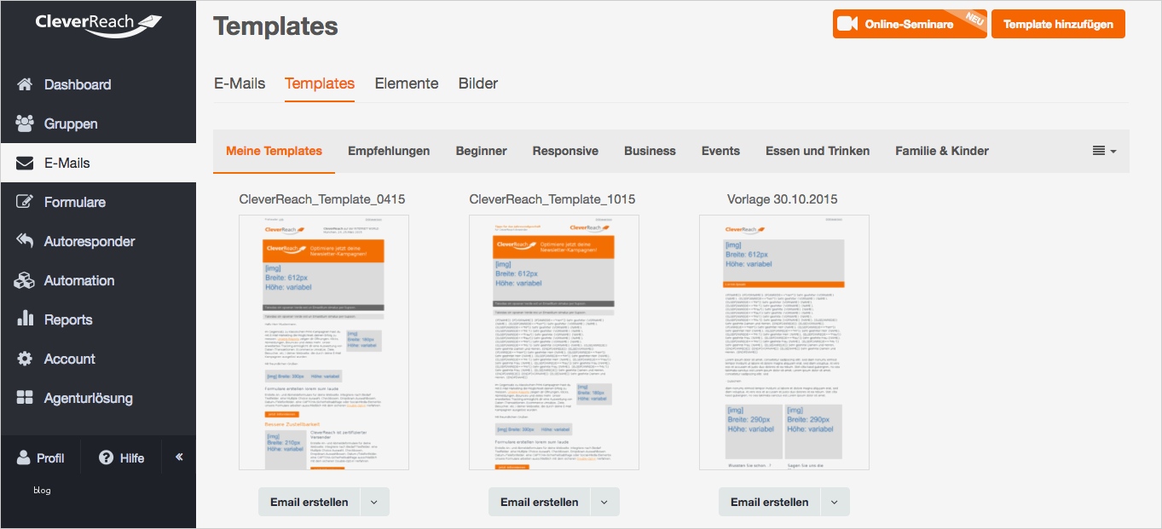Viewport: 1162px width, 529px height.
Task: Open E-Mails via the envelope icon
Action: [x=24, y=162]
